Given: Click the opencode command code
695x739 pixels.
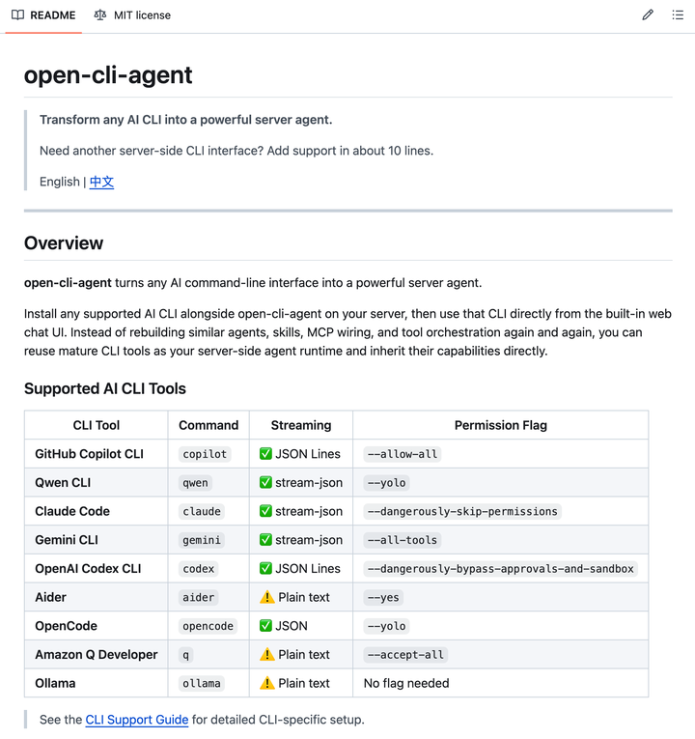Looking at the screenshot, I should coord(208,626).
